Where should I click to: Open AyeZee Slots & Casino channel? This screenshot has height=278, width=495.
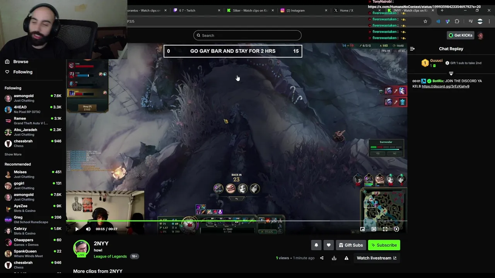[32, 208]
